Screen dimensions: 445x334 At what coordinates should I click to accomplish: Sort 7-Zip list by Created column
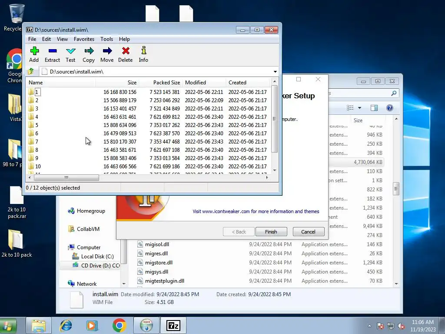pos(247,83)
